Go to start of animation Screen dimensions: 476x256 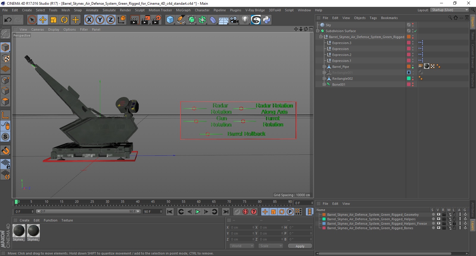pos(170,212)
